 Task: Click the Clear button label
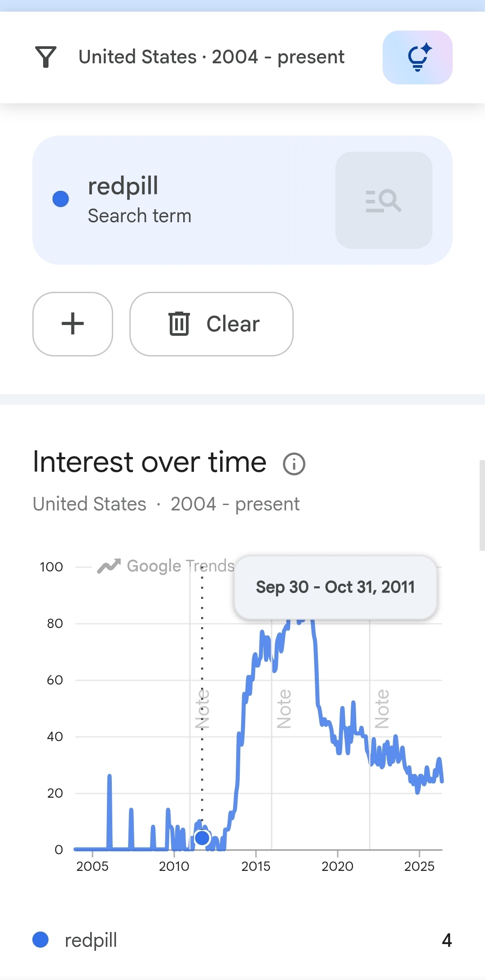click(x=233, y=324)
